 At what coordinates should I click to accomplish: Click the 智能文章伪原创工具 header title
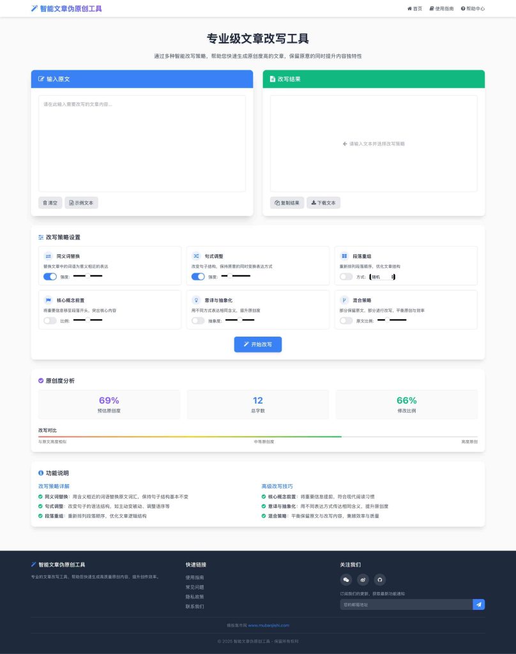coord(71,8)
